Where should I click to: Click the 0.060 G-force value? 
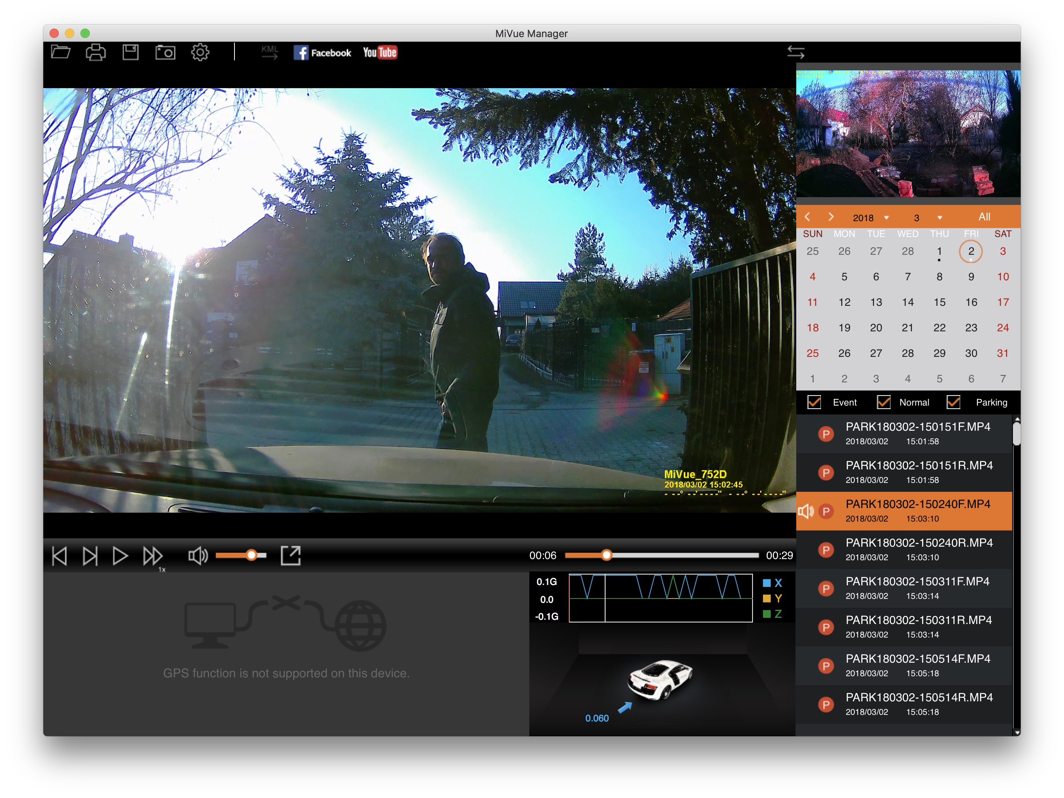[x=597, y=718]
